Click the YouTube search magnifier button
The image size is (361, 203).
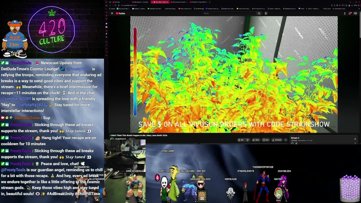(259, 13)
